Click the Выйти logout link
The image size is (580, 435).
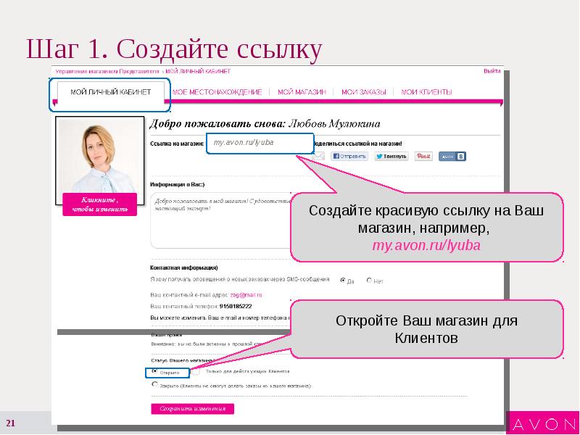pyautogui.click(x=492, y=71)
